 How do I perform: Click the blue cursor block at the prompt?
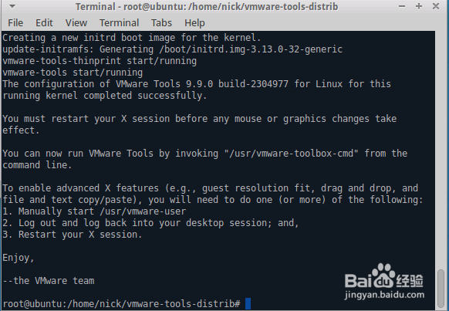tap(248, 303)
